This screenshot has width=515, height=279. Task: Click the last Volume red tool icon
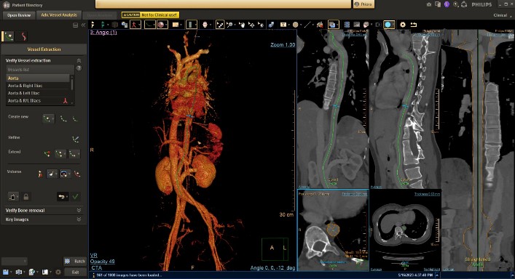[x=77, y=174]
